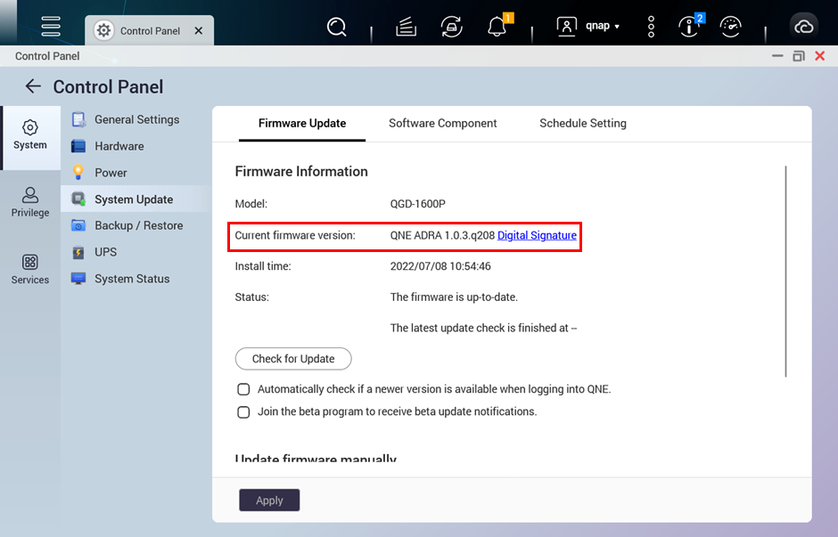Click the Apply button
This screenshot has width=838, height=537.
[269, 500]
